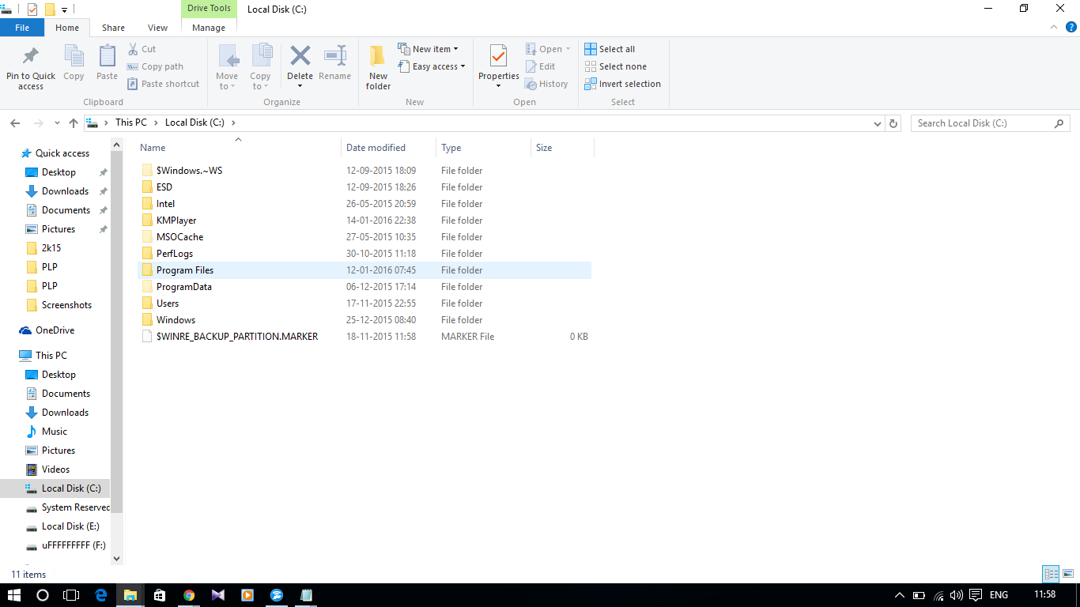Select the Program Files folder row
Screen dimensions: 1080x607
(x=364, y=270)
